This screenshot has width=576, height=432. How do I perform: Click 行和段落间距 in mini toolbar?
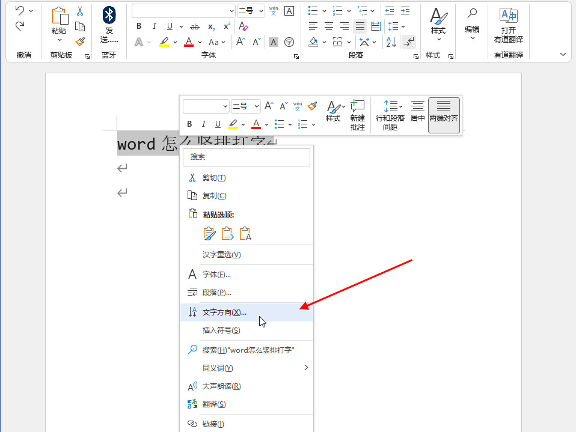(x=390, y=115)
